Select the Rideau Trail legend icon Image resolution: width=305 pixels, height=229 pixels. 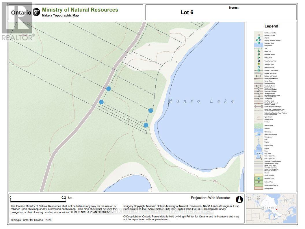point(258,57)
